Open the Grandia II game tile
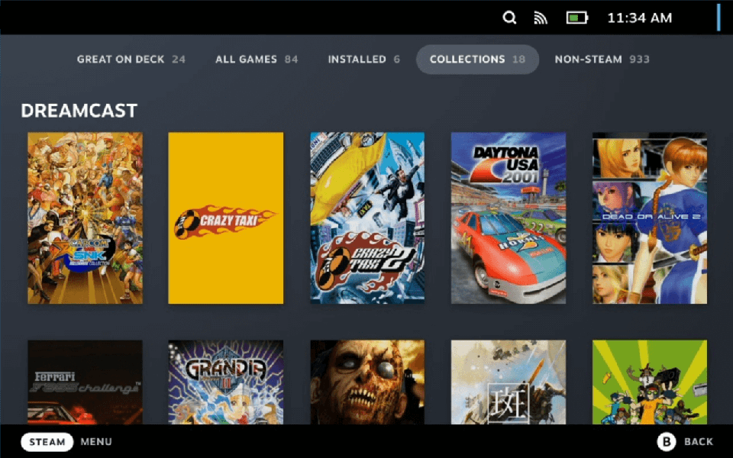The height and width of the screenshot is (458, 733). (225, 382)
